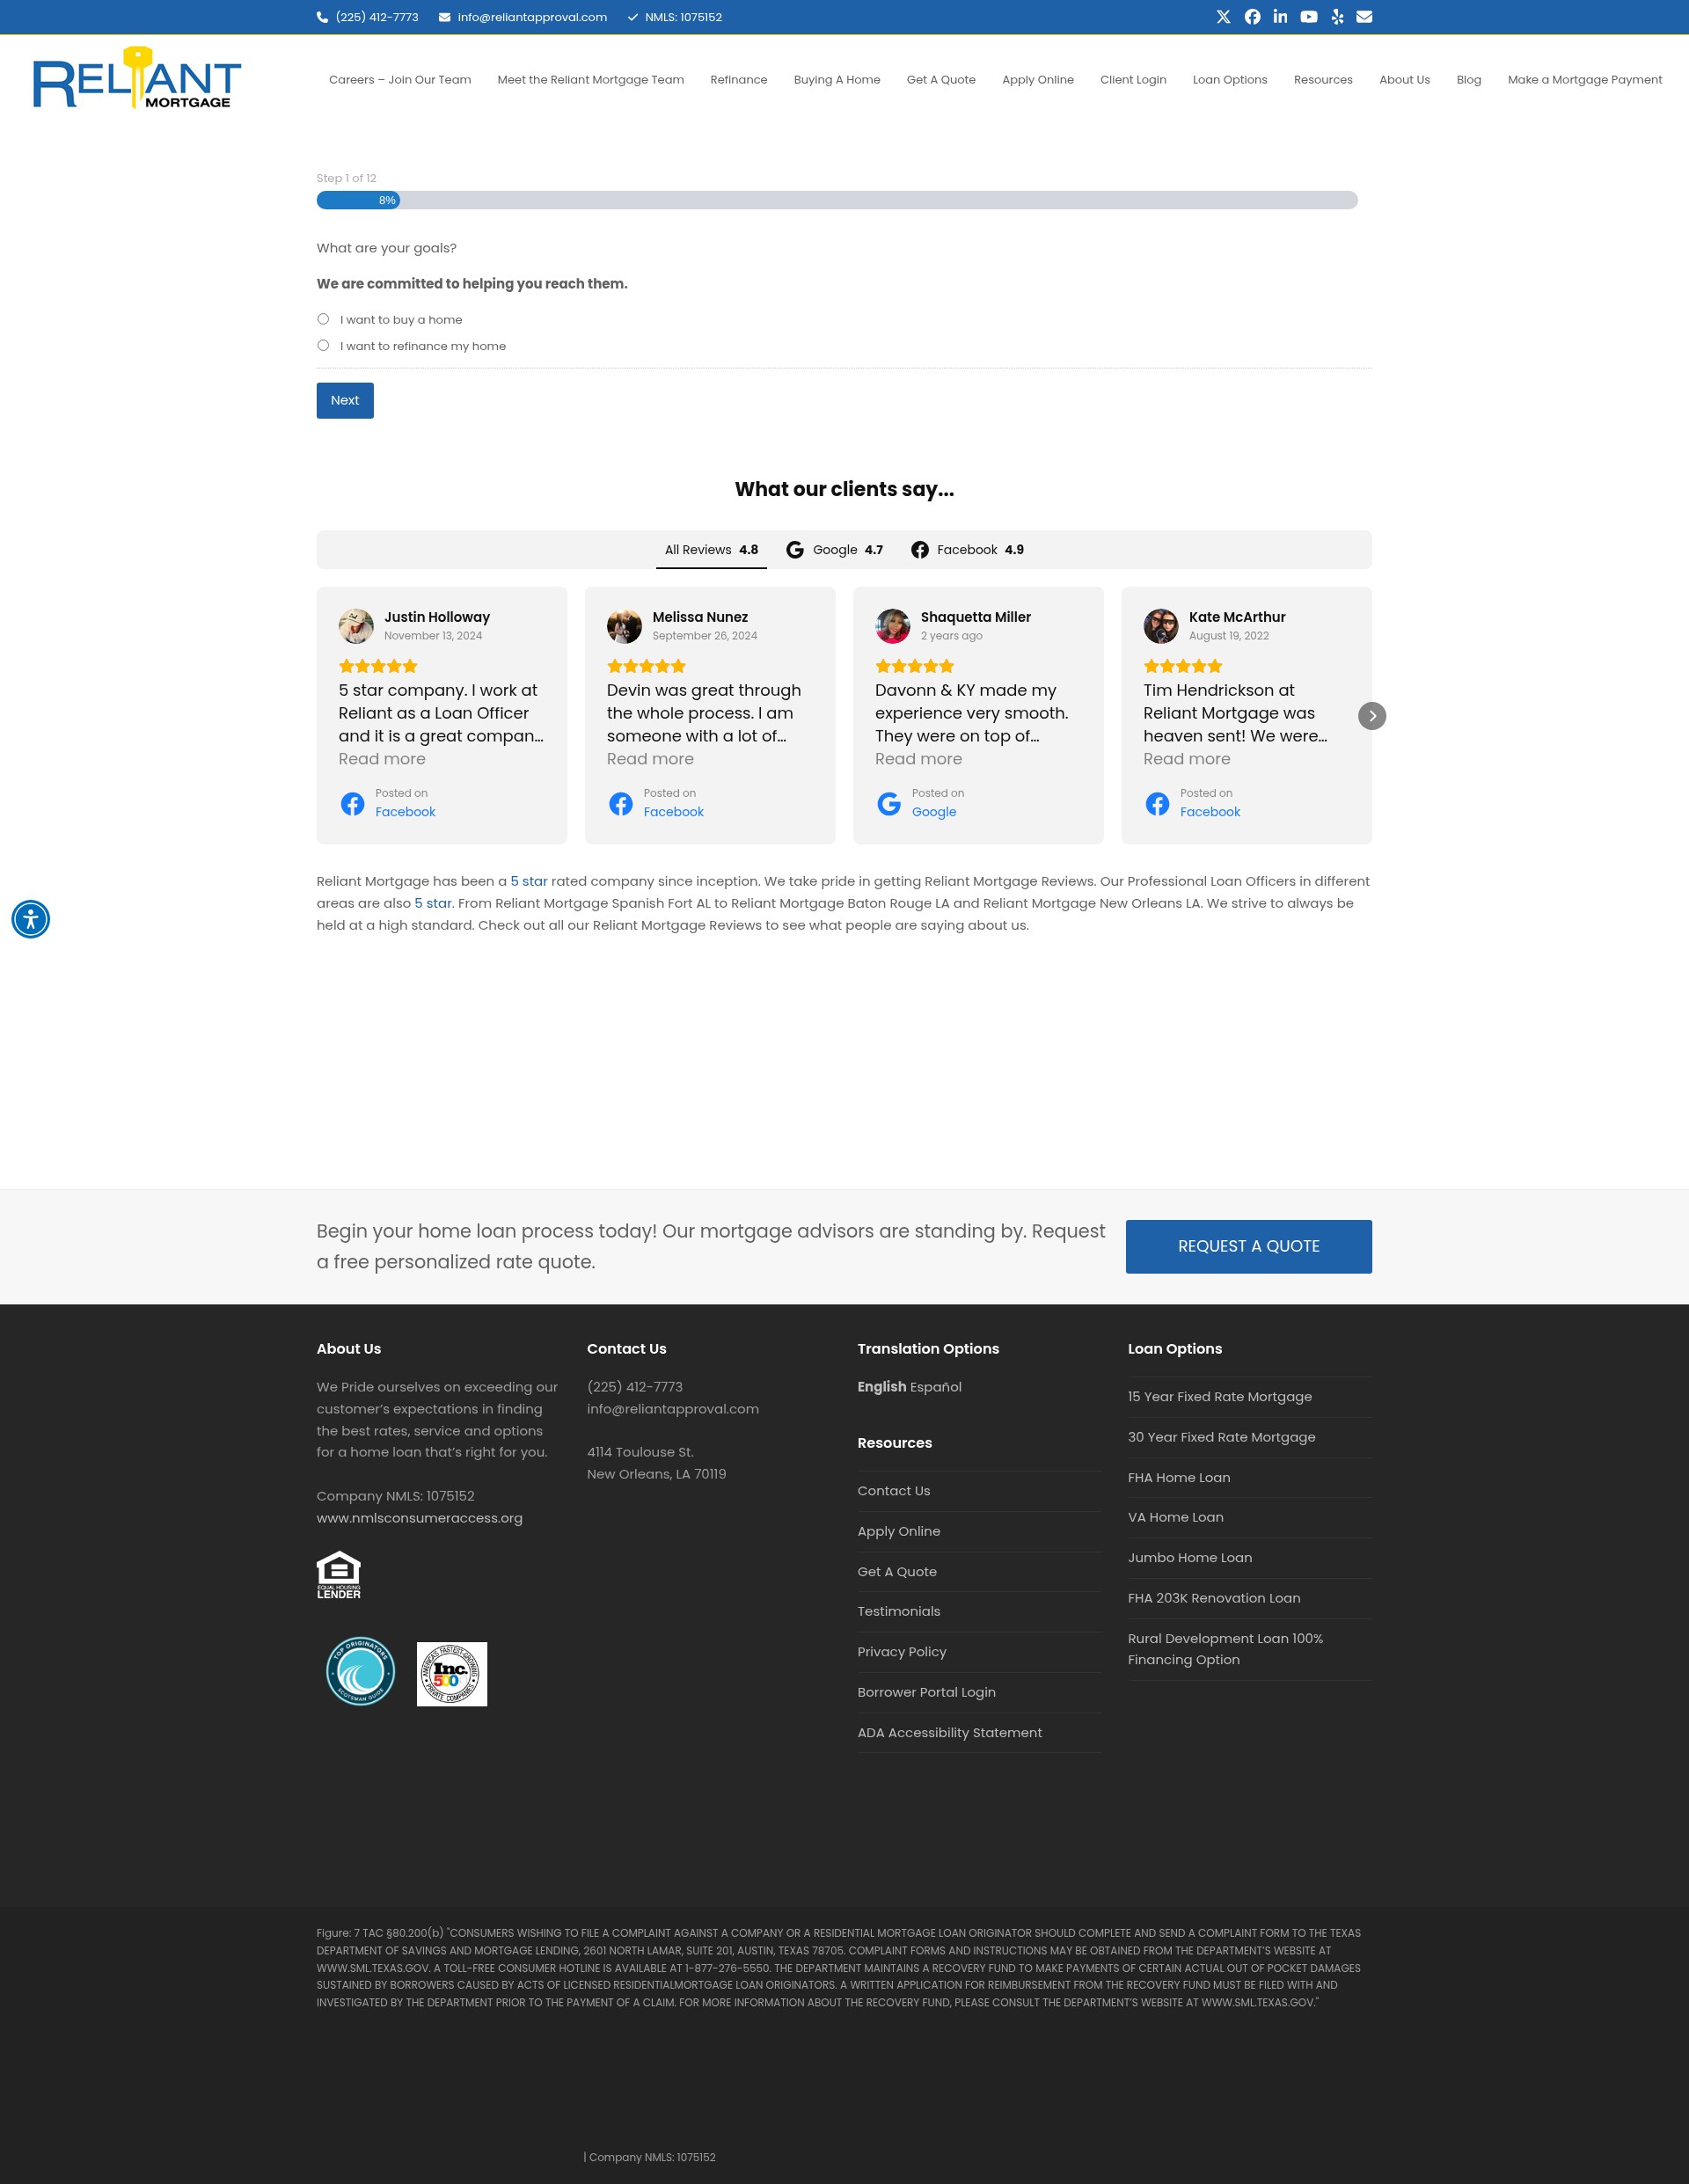Click Facebook icon in Melissa Nunez's review

click(621, 804)
